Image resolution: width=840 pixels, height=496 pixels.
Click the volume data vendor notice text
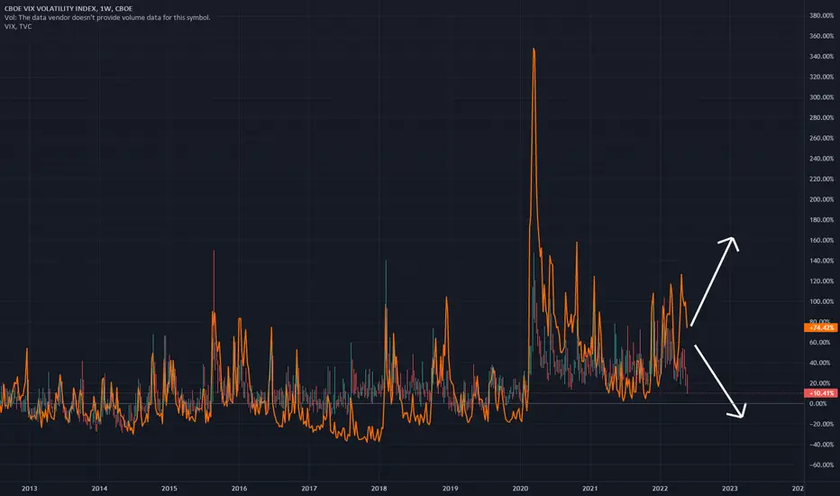pos(107,18)
